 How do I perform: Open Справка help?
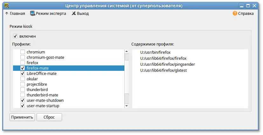(246, 14)
